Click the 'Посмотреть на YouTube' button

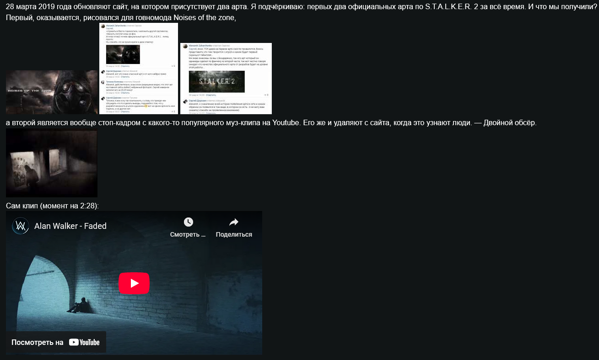(56, 342)
